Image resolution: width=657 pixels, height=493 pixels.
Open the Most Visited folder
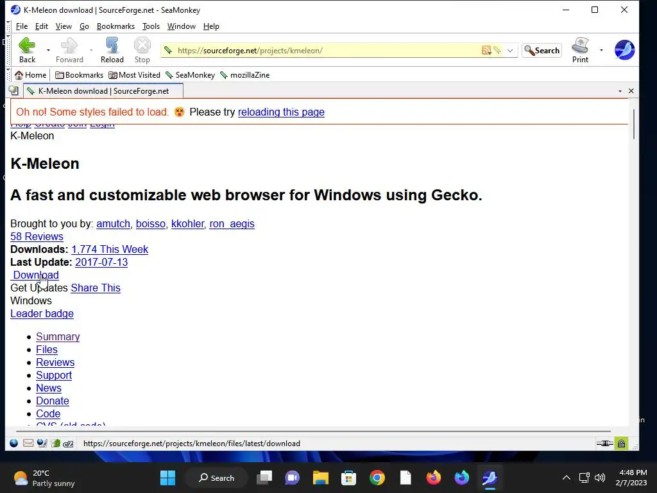pyautogui.click(x=134, y=75)
